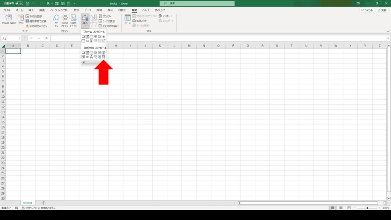Choose Form Controls spin button icon
Screen dimensions: 391x220
pyautogui.click(x=95, y=37)
